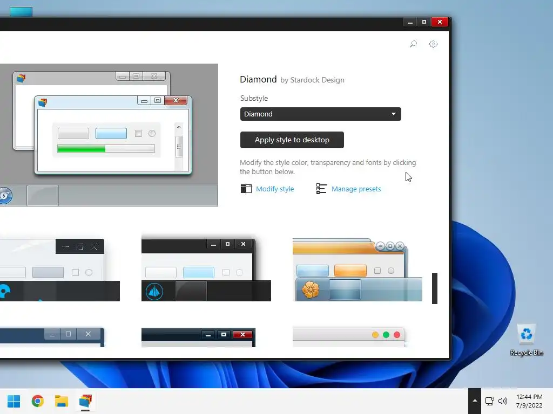Screen dimensions: 553x414
Task: Show hidden system tray icons
Action: pyautogui.click(x=475, y=401)
